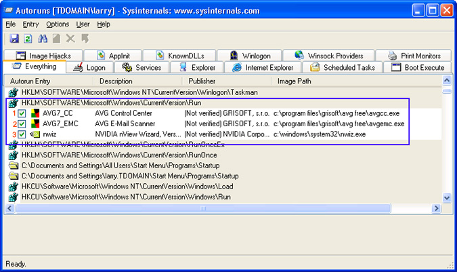Switch to the Services tab
The height and width of the screenshot is (272, 457).
pos(142,67)
